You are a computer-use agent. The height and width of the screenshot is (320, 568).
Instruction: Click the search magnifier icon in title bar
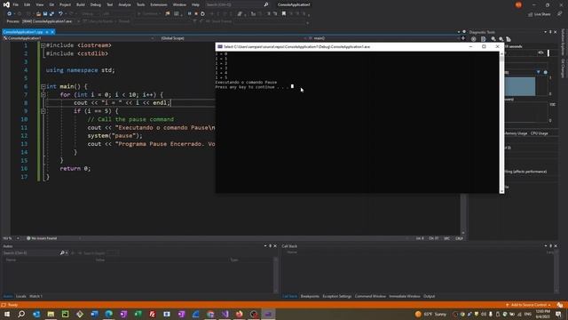pos(266,4)
